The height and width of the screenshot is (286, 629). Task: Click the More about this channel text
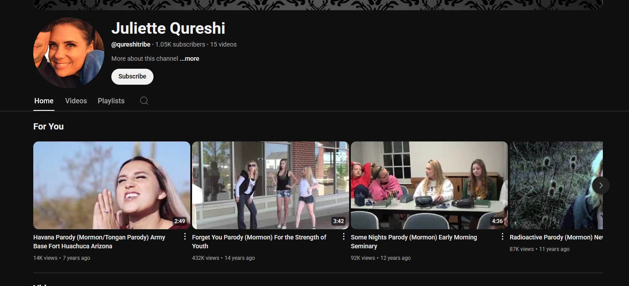coord(145,59)
